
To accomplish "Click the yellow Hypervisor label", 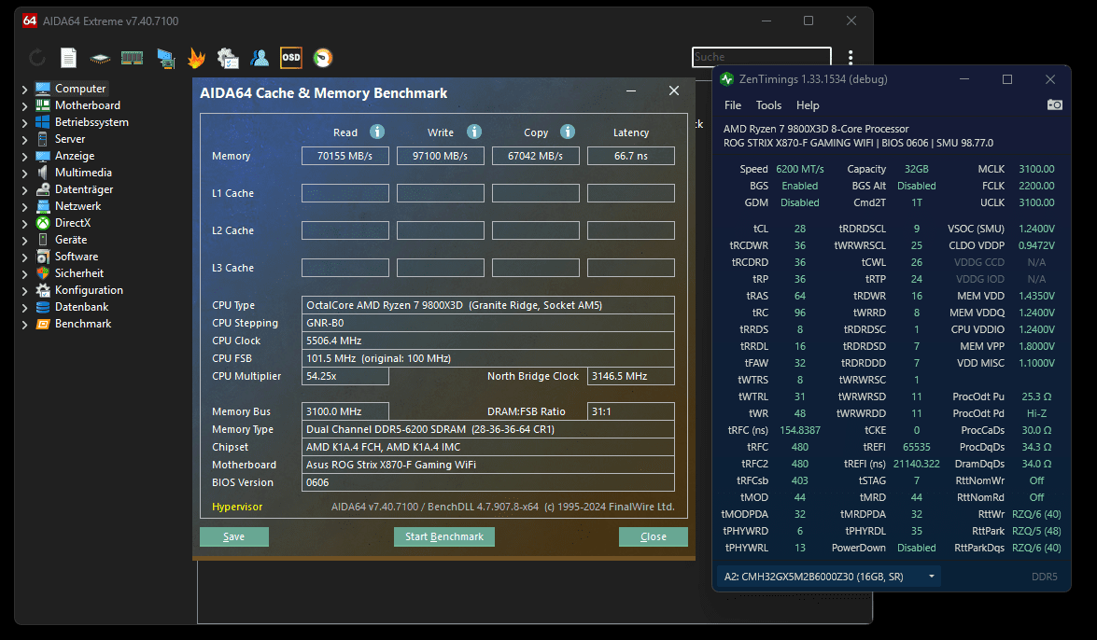I will point(237,507).
